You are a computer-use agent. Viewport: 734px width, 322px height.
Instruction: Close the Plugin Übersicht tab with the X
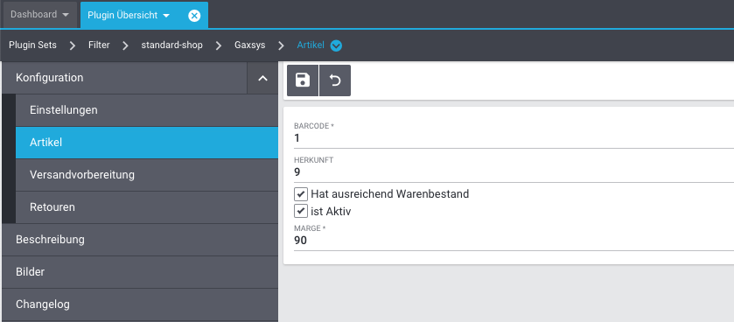tap(194, 16)
